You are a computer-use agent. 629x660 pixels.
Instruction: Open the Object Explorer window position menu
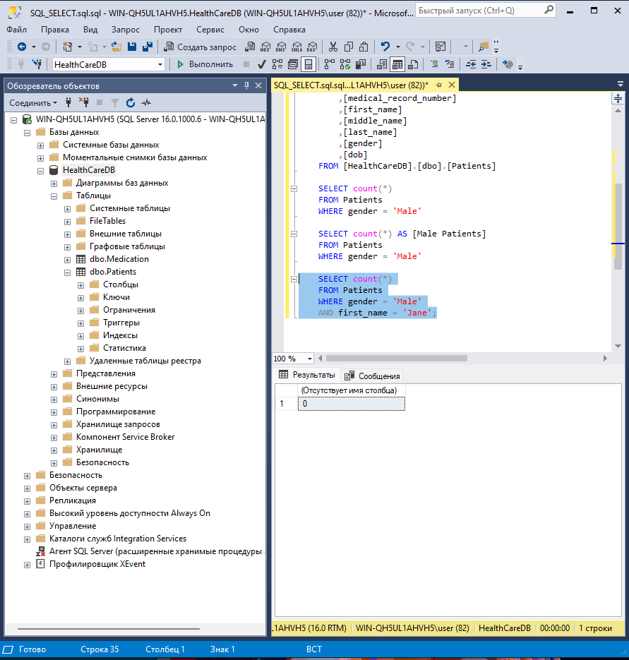235,85
